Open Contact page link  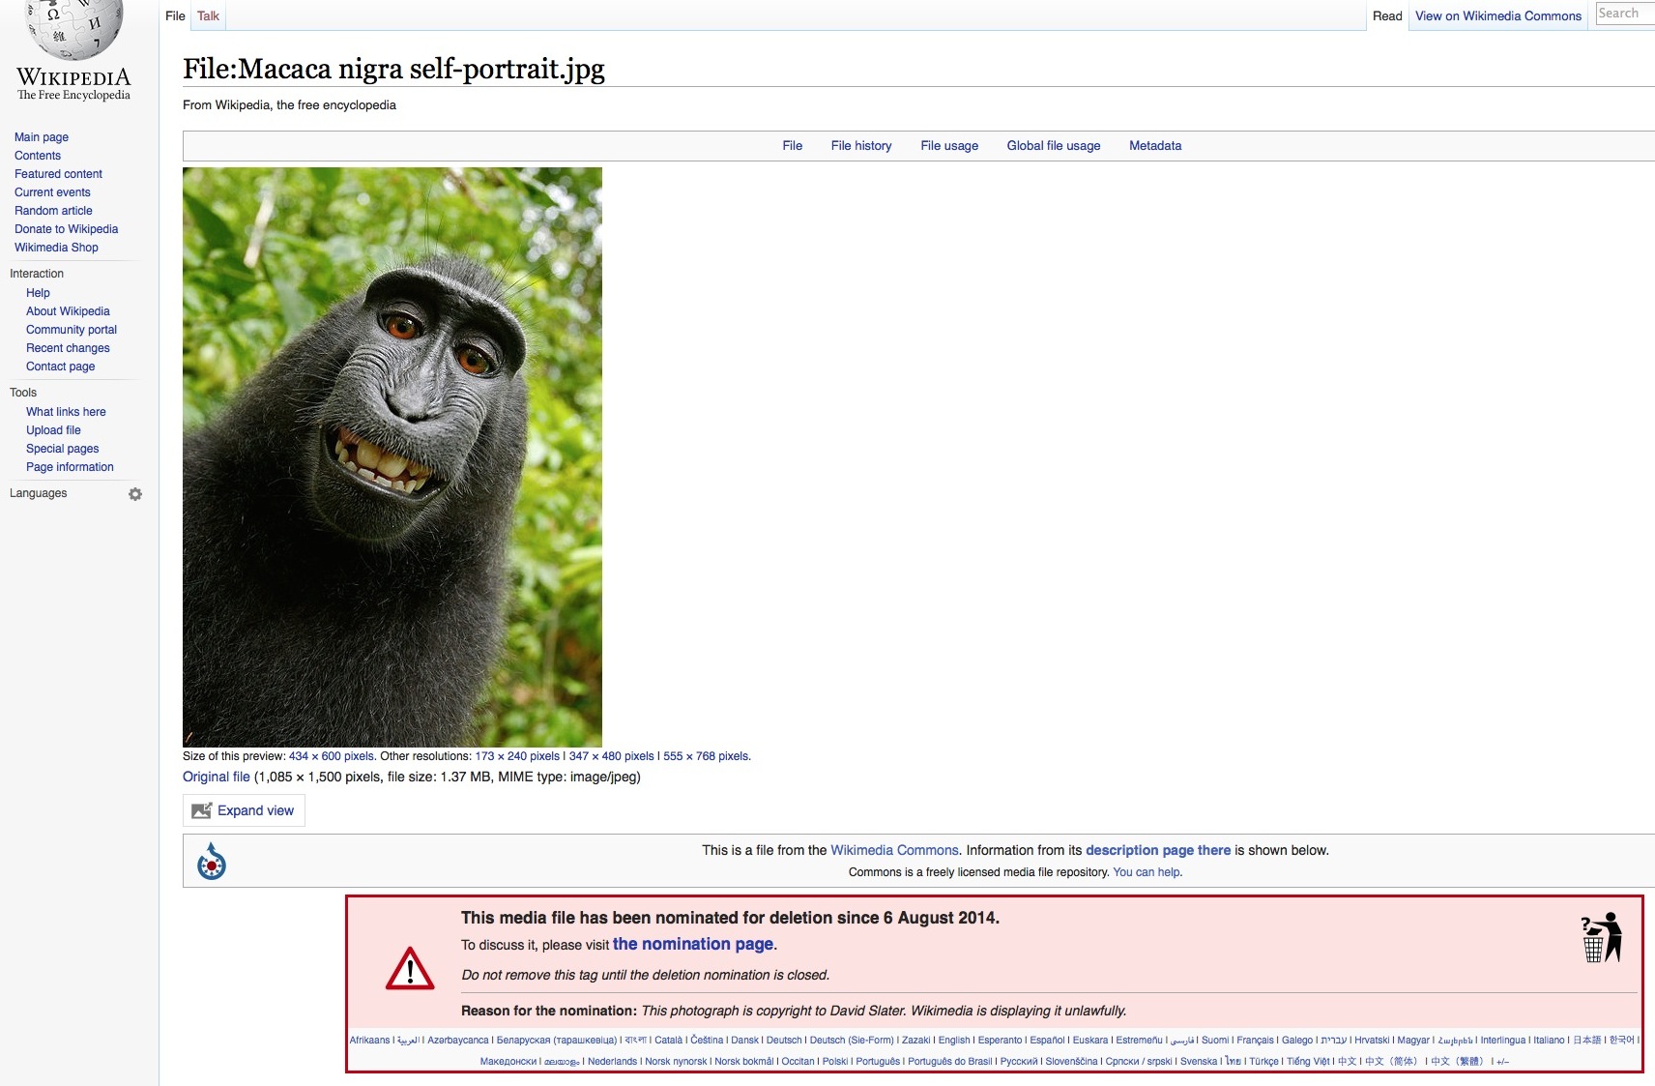tap(60, 367)
